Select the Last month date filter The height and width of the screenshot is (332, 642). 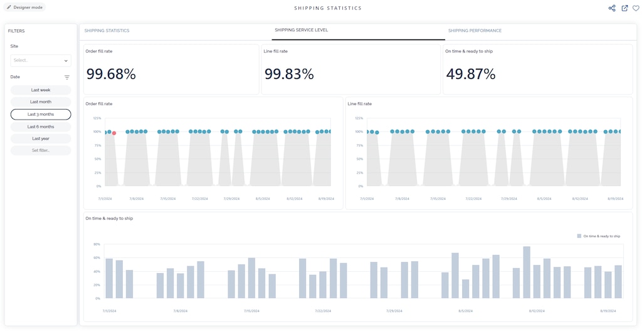tap(41, 102)
